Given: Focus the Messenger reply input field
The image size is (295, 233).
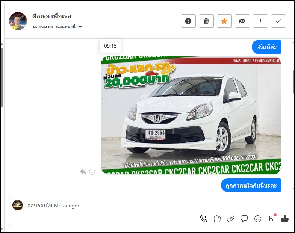Looking at the screenshot, I should (x=151, y=206).
